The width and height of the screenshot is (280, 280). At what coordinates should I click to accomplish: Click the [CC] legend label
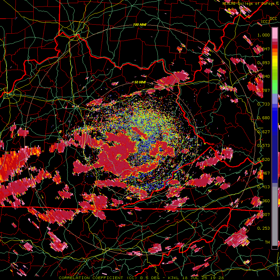266,21
